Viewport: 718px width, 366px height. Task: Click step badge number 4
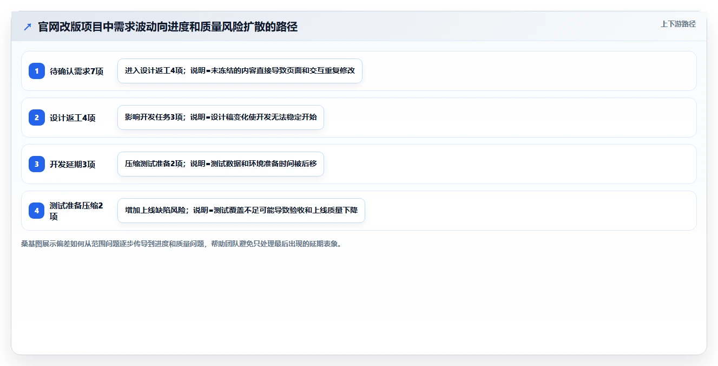click(37, 211)
